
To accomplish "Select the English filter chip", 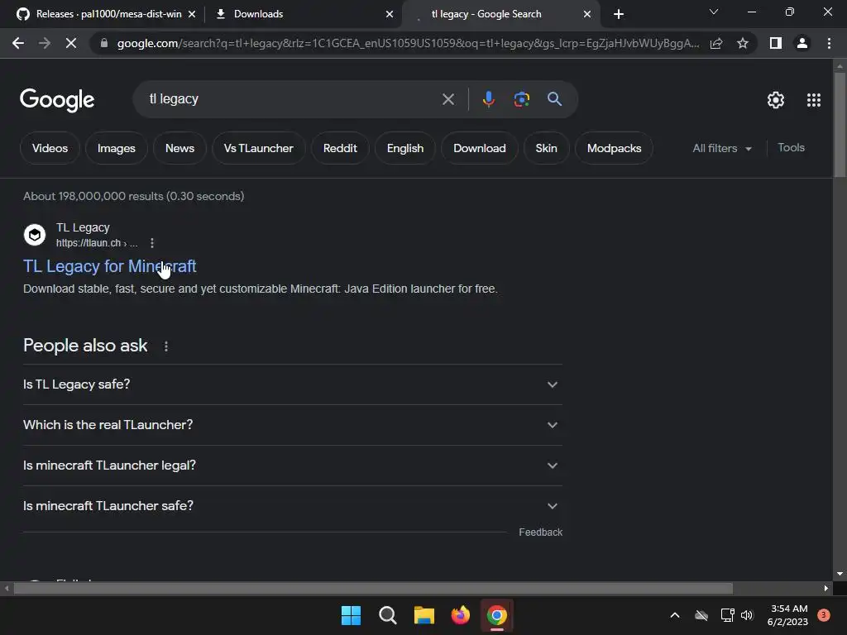I will click(x=405, y=148).
